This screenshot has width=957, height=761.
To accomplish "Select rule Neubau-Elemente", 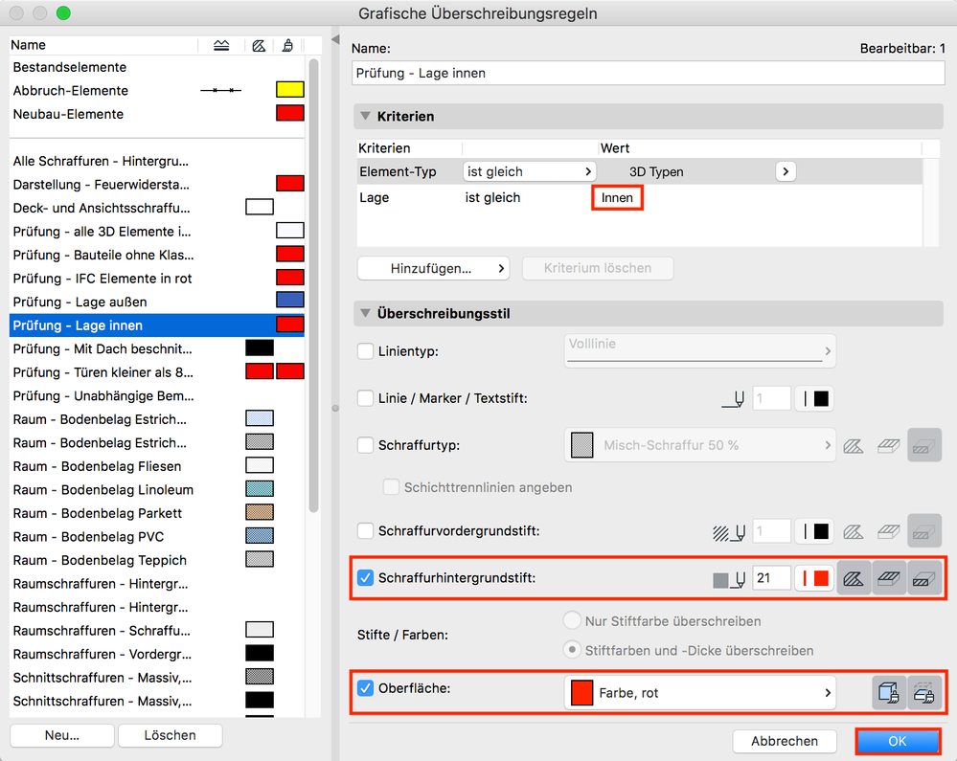I will [x=157, y=114].
